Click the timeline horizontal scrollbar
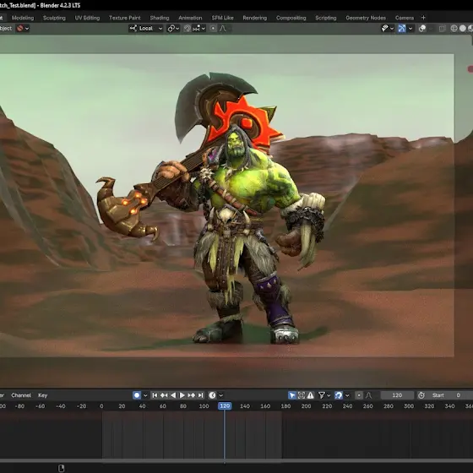 tap(236, 461)
